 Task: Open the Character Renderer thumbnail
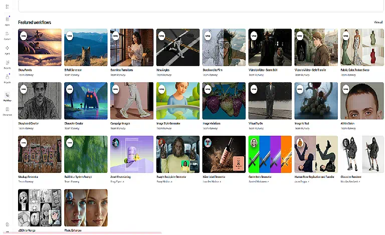pos(362,154)
